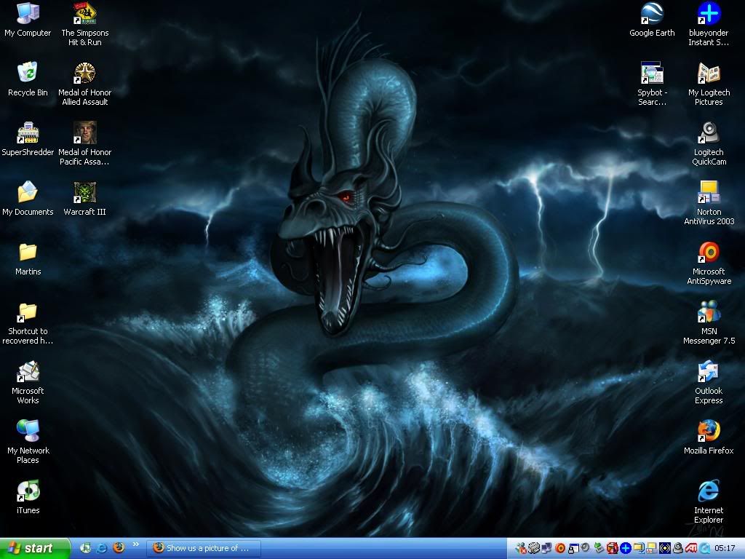745x559 pixels.
Task: Launch Internet Explorer from the Quick Launch bar
Action: click(102, 548)
